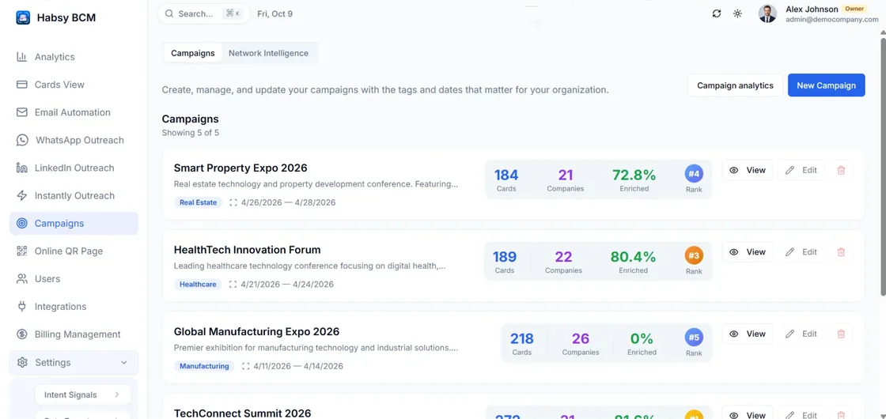Click the search magnifier icon
The image size is (886, 419).
(x=169, y=13)
